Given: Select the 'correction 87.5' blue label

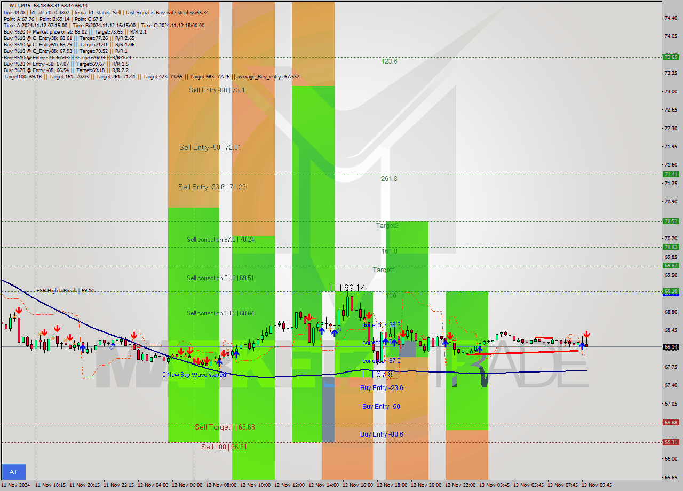Looking at the screenshot, I should pos(381,361).
